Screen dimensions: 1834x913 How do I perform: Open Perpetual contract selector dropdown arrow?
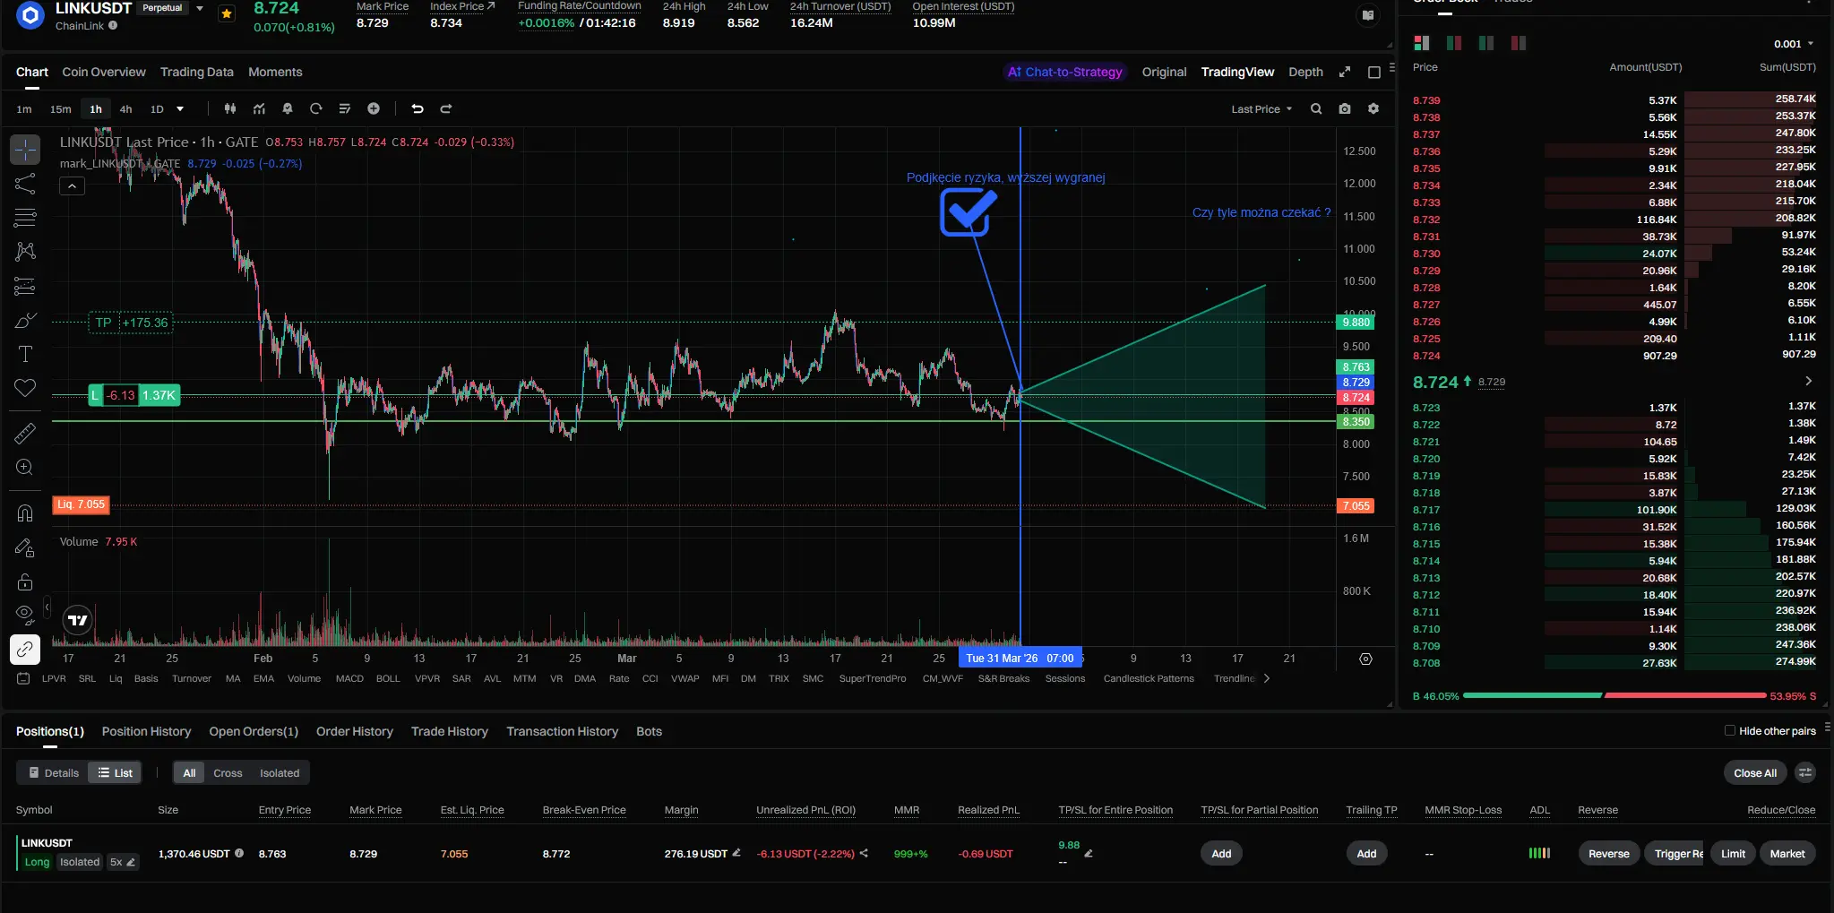(x=200, y=8)
